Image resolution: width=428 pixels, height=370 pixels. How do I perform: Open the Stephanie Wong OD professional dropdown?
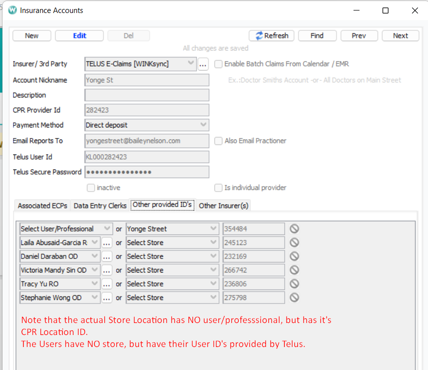(x=60, y=297)
